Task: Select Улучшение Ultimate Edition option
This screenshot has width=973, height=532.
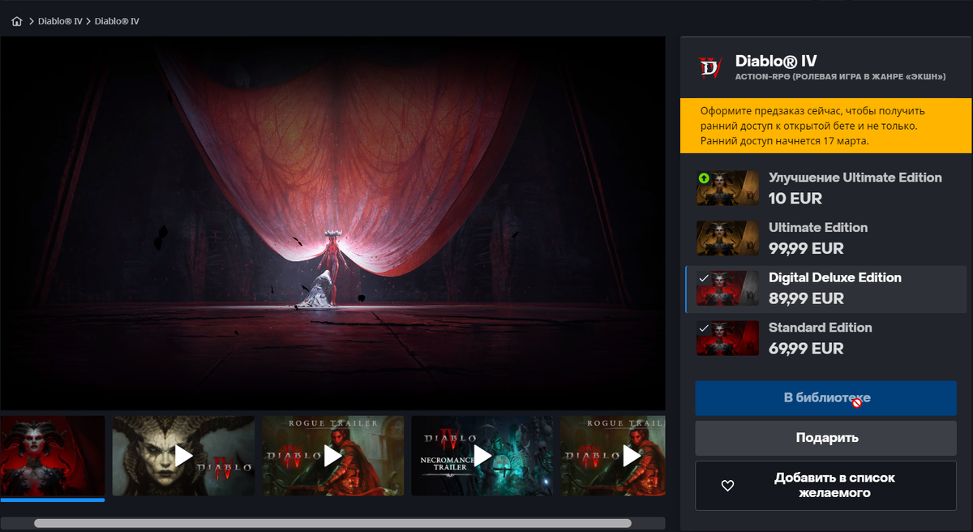Action: (826, 188)
